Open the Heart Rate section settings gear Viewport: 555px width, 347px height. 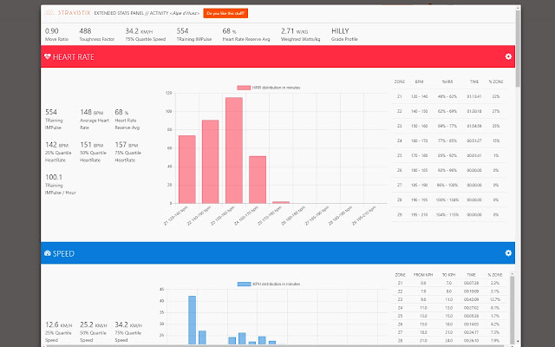pyautogui.click(x=508, y=57)
